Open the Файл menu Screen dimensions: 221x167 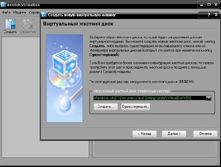(x=6, y=13)
